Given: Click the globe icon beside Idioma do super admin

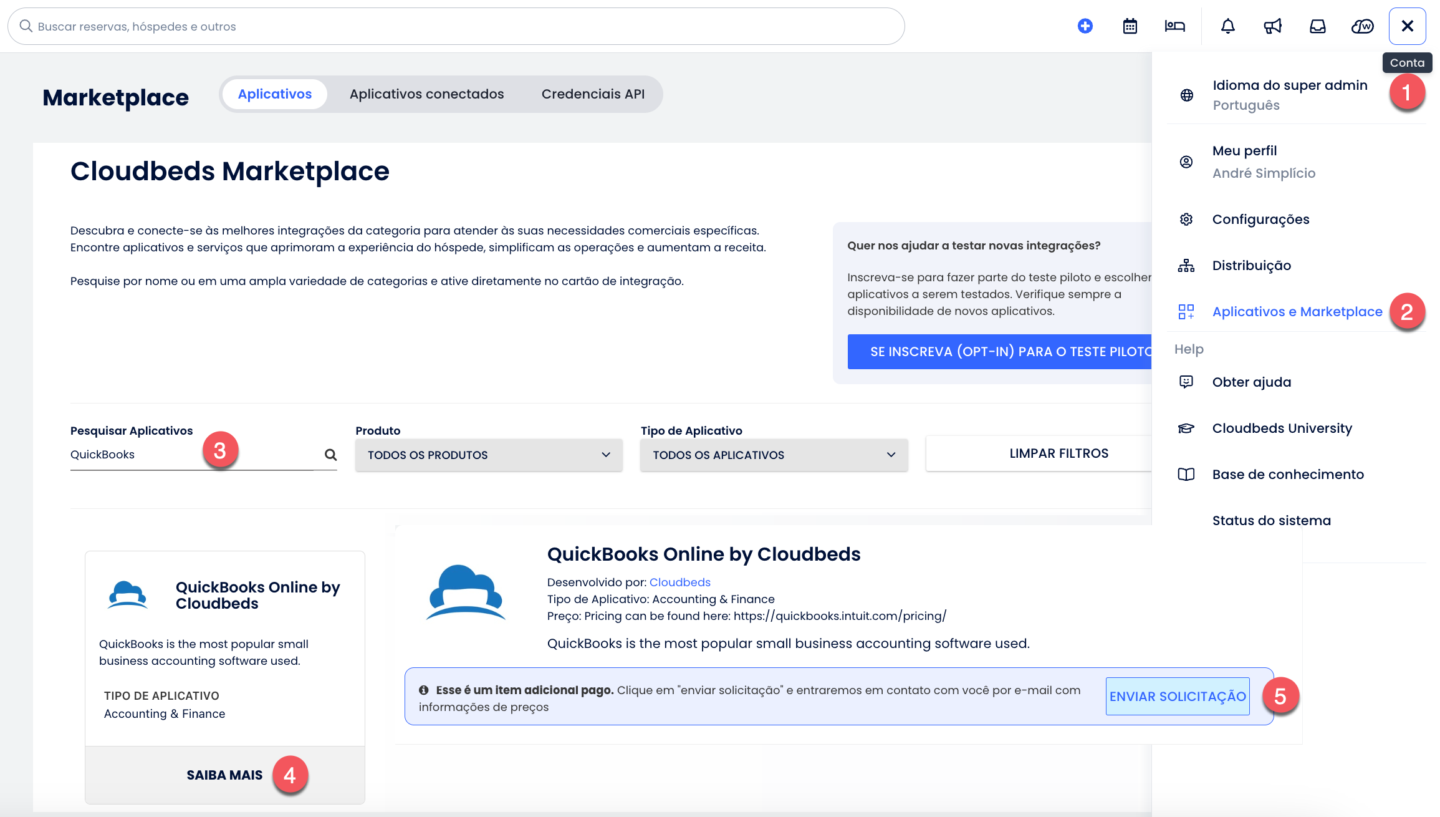Looking at the screenshot, I should tap(1187, 95).
